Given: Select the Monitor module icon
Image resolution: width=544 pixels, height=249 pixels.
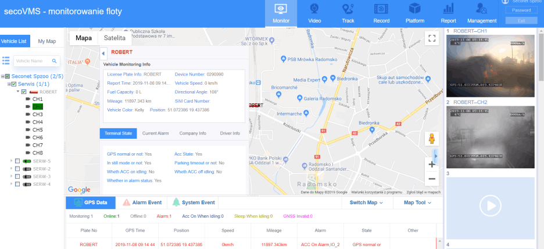Looking at the screenshot, I should (281, 9).
